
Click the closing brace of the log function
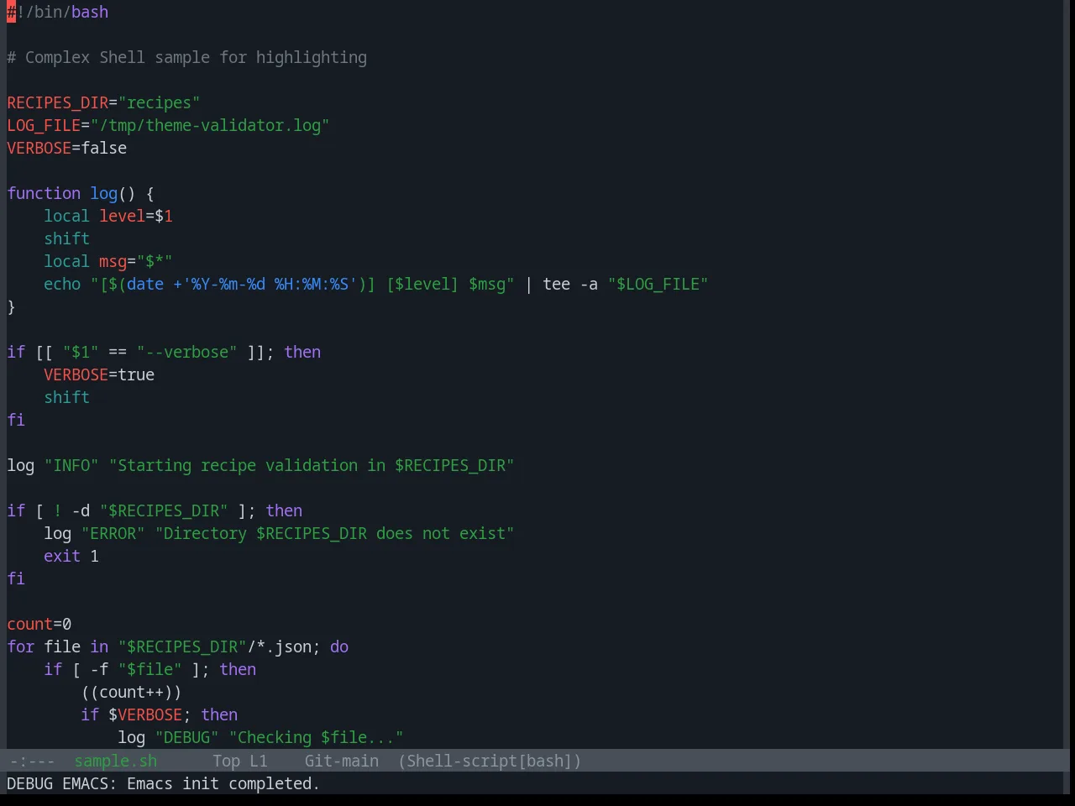click(11, 306)
